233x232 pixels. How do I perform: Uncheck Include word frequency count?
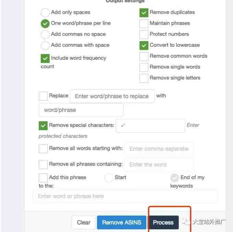(x=45, y=58)
